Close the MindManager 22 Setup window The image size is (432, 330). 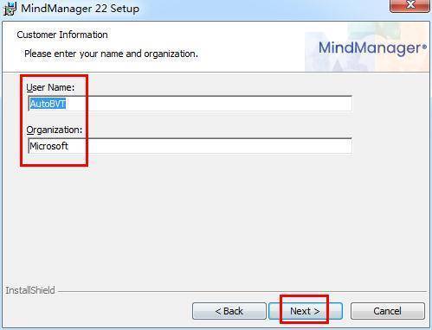click(409, 5)
